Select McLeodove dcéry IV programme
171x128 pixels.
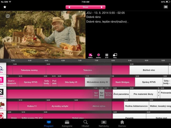point(97,82)
